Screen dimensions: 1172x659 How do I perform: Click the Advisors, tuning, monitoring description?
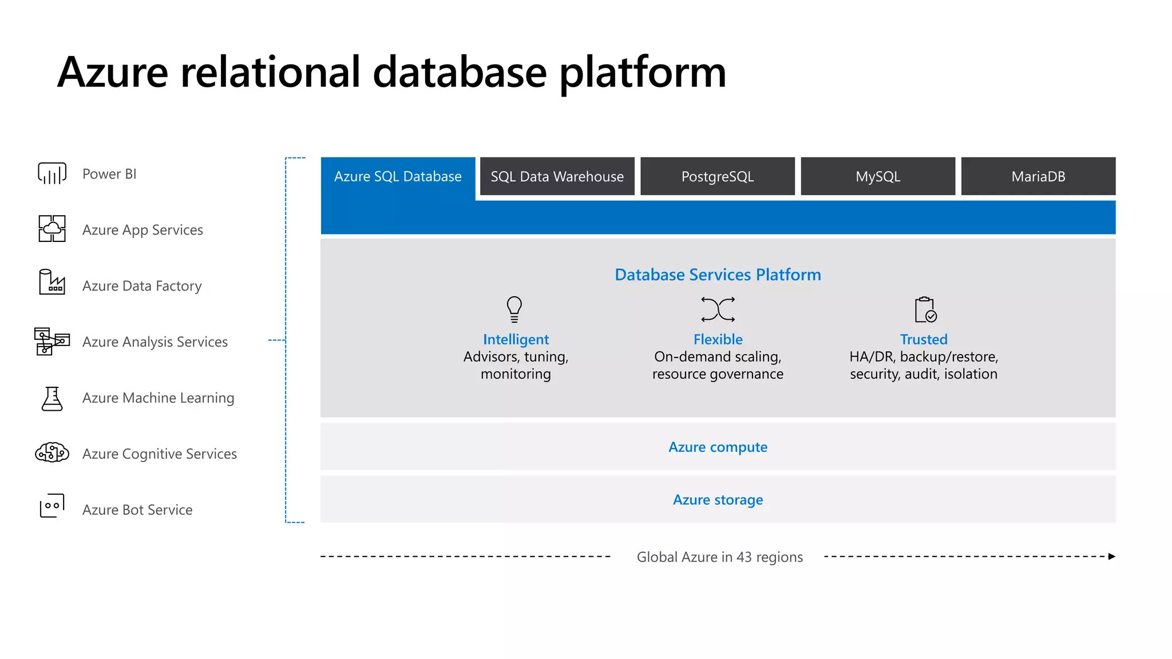516,365
